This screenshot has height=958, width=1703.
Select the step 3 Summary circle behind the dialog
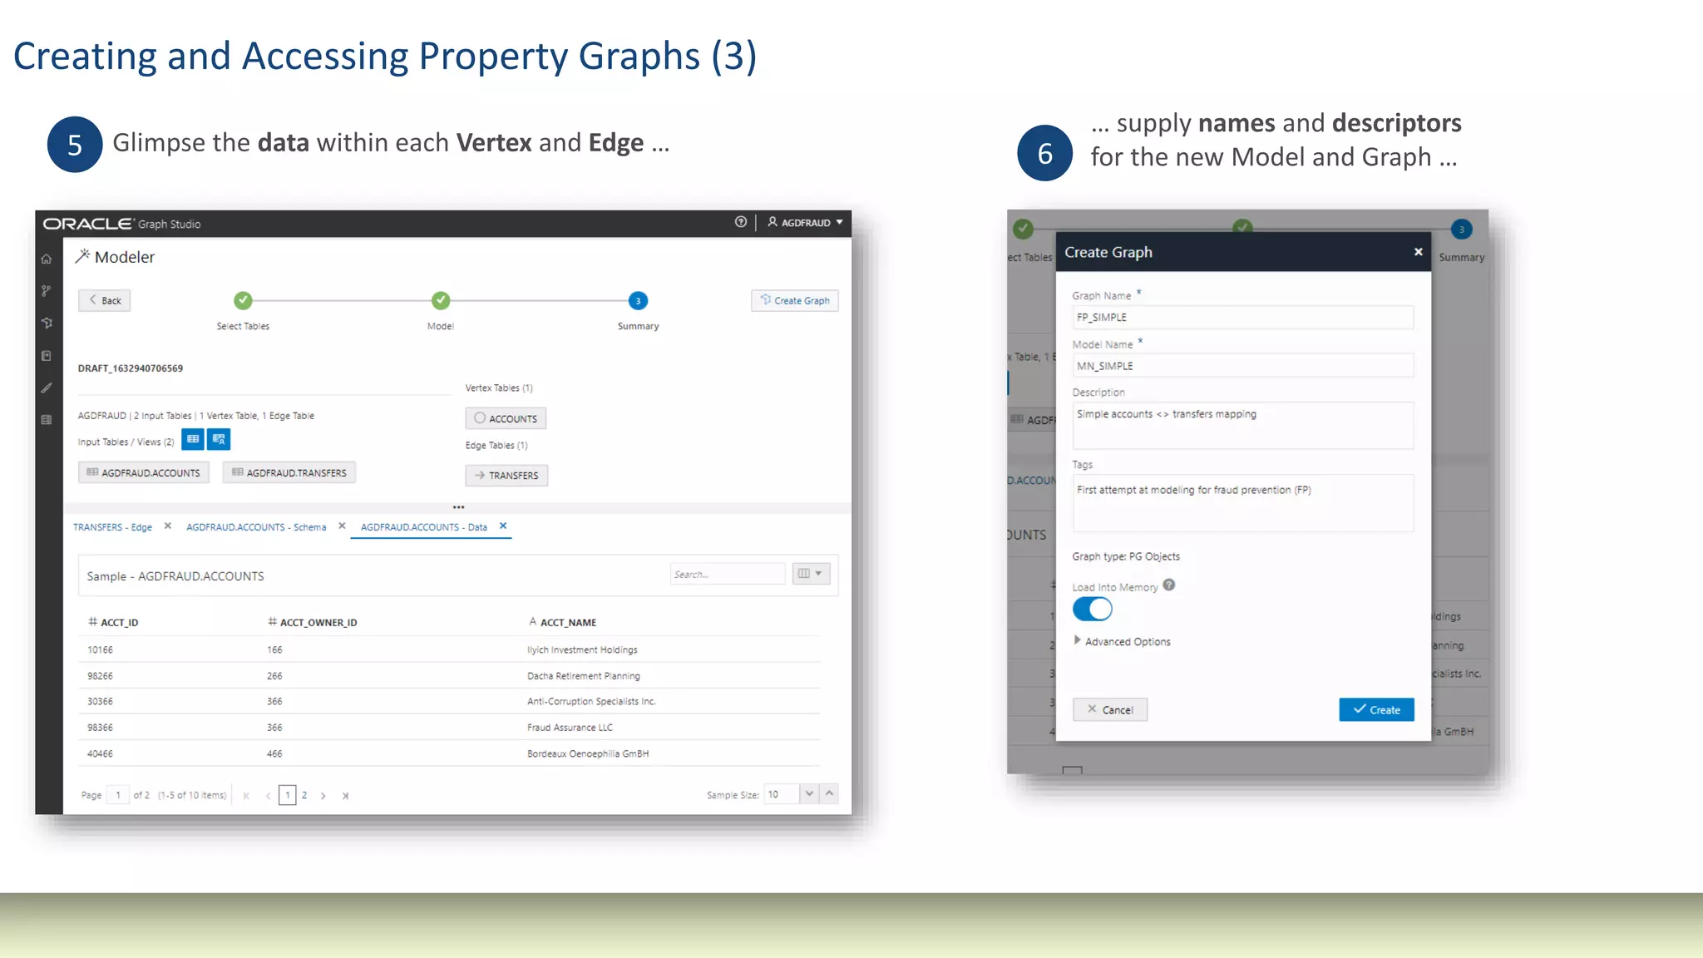(x=1461, y=230)
